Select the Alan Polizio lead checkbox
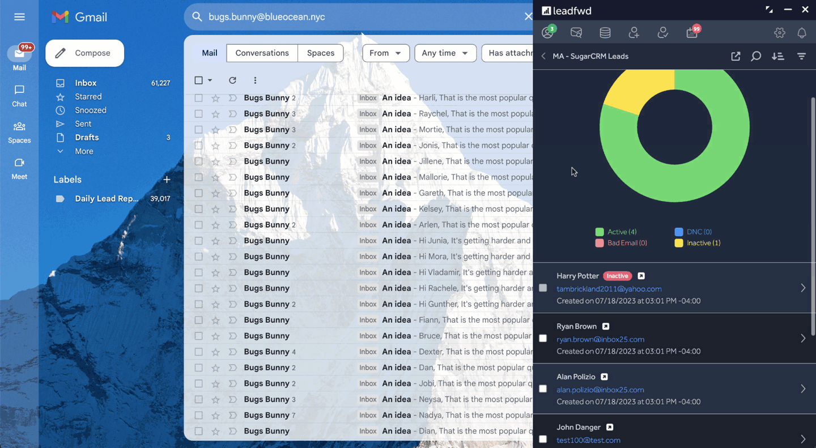 click(x=543, y=389)
